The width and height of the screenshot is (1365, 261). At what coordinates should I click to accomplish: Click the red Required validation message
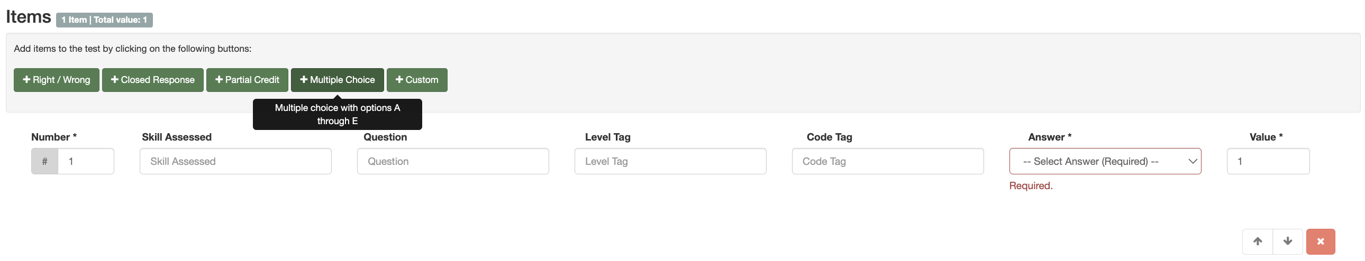pos(1030,186)
